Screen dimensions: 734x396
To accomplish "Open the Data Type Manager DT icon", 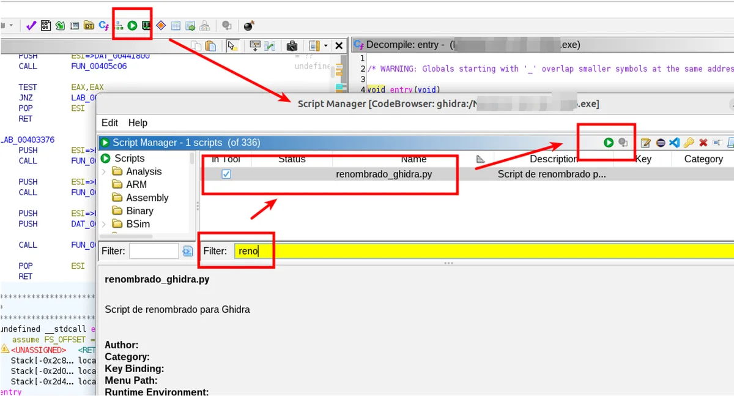I will pyautogui.click(x=89, y=26).
